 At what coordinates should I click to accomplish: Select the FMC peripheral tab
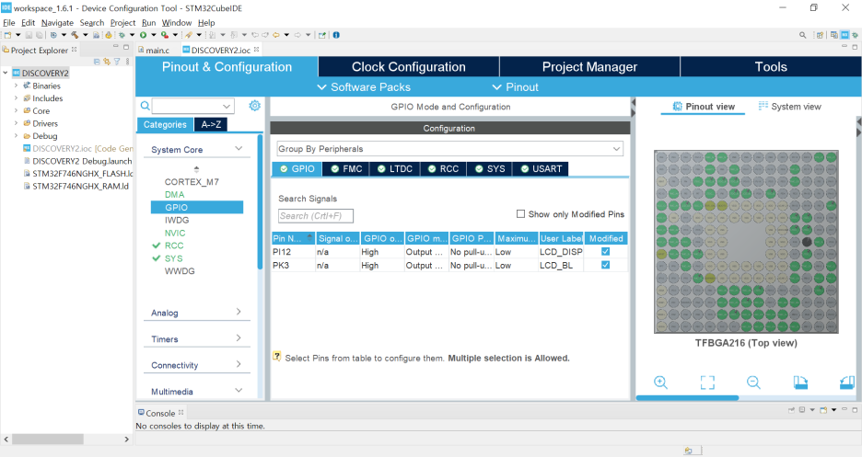click(345, 169)
